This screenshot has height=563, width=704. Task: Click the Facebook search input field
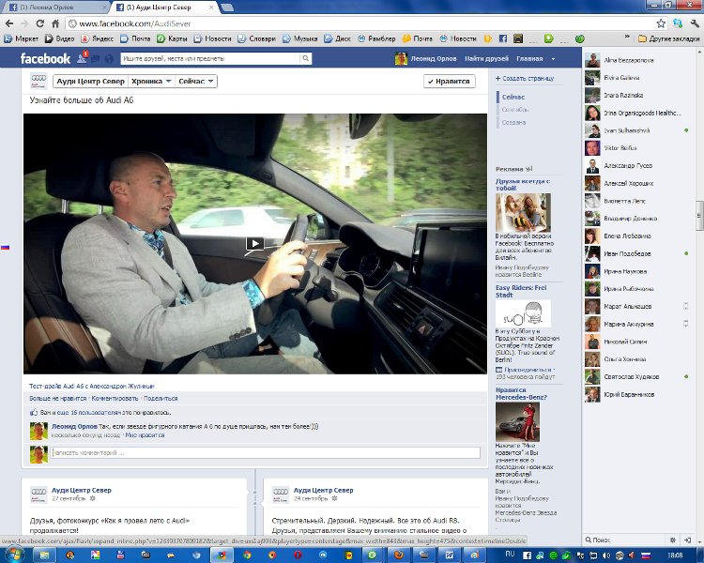click(210, 58)
